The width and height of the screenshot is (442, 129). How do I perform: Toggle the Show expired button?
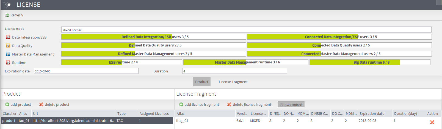pos(291,105)
